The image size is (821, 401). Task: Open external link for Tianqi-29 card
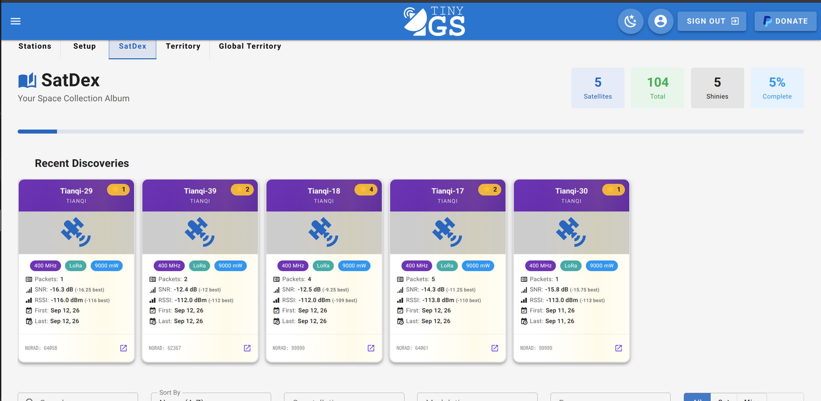[x=124, y=348]
